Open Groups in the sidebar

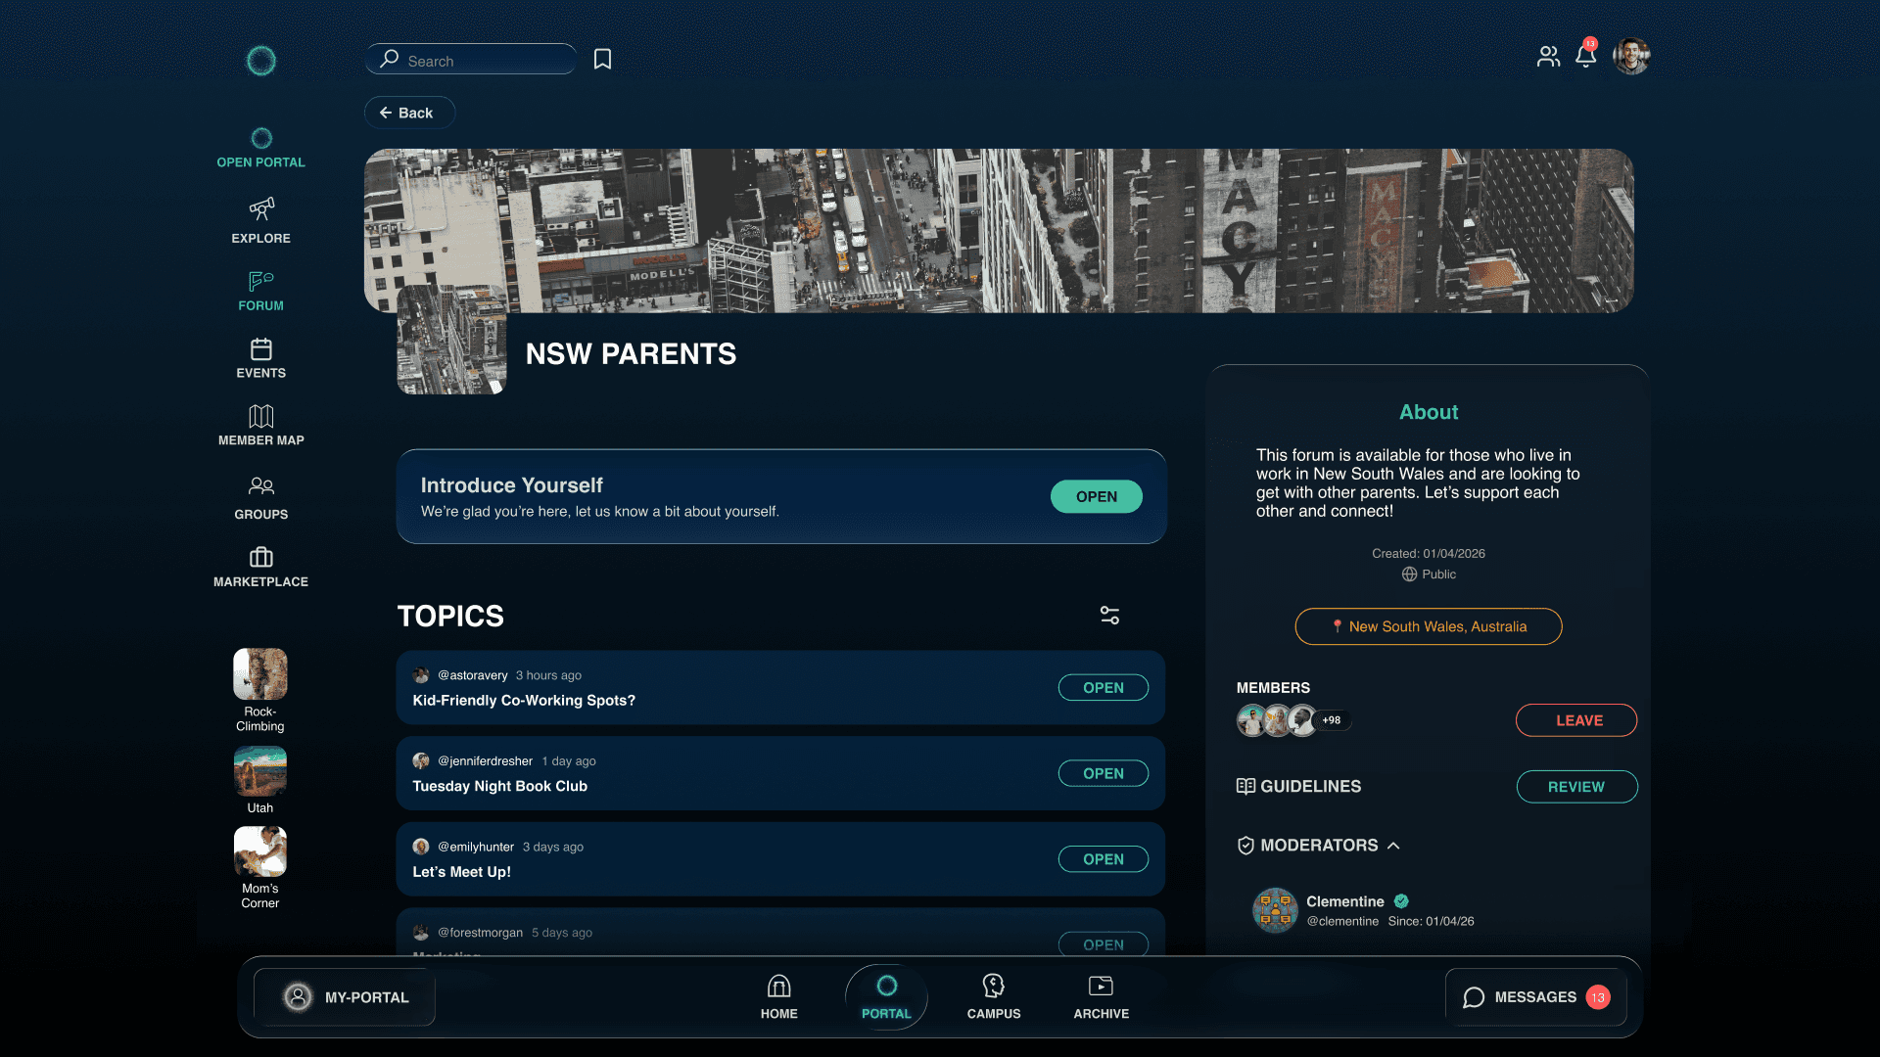[260, 486]
